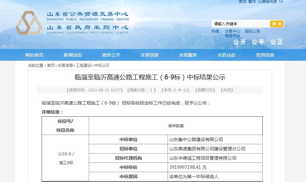Expand the 市县动态 navigation menu
Image resolution: width=306 pixels, height=182 pixels.
point(227,55)
